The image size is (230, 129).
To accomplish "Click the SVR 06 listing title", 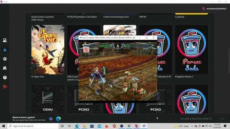I will click(142, 17).
